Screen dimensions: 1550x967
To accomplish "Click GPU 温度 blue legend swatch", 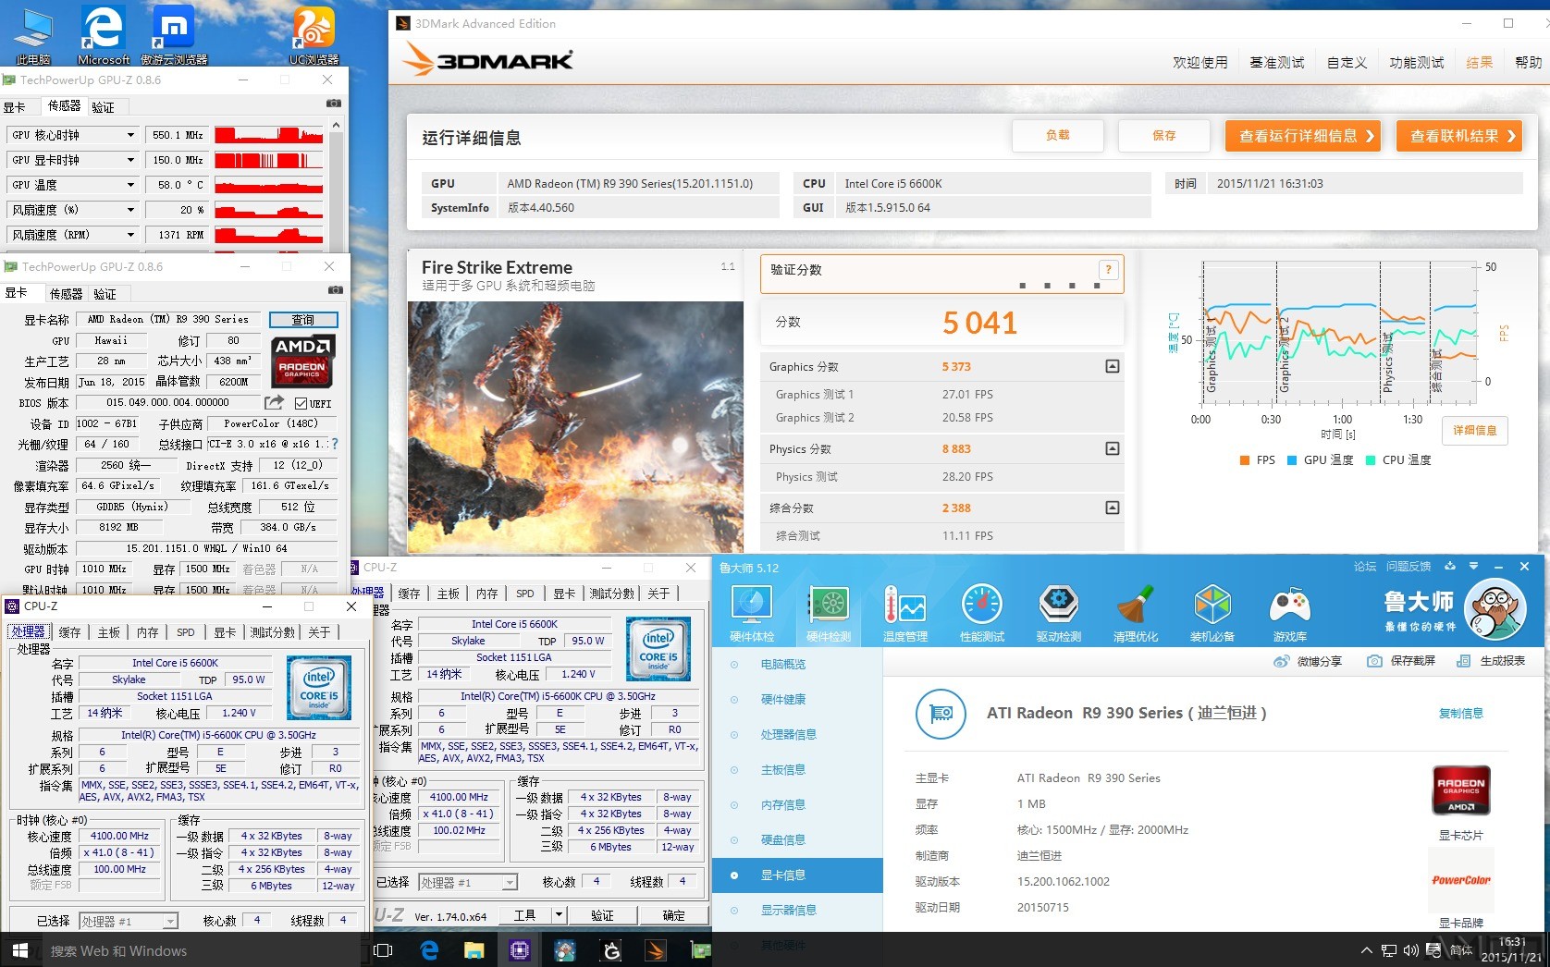I will 1291,460.
